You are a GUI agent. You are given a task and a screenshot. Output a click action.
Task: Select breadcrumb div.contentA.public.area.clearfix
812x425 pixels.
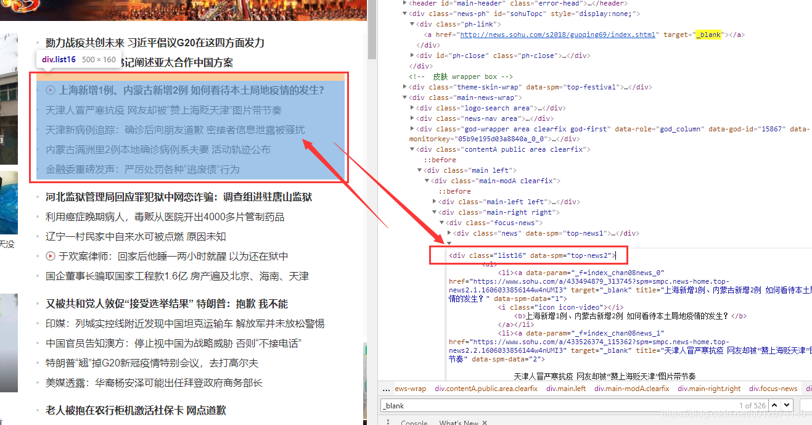coord(486,389)
